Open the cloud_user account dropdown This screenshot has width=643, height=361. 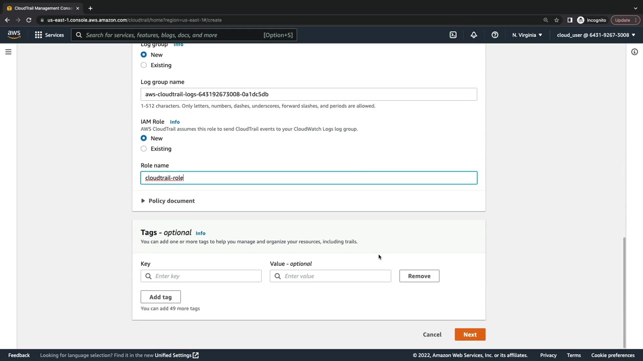click(596, 35)
